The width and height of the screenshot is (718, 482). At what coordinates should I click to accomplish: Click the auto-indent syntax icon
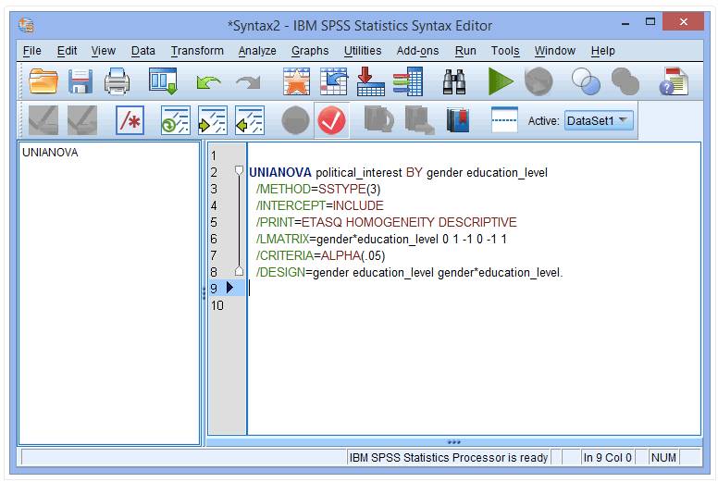coord(176,120)
